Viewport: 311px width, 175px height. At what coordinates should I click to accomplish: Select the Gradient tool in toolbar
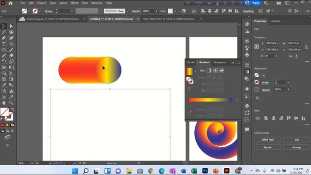[x=11, y=79]
